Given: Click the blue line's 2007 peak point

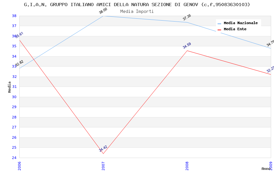Looking at the screenshot, I should (x=103, y=16).
